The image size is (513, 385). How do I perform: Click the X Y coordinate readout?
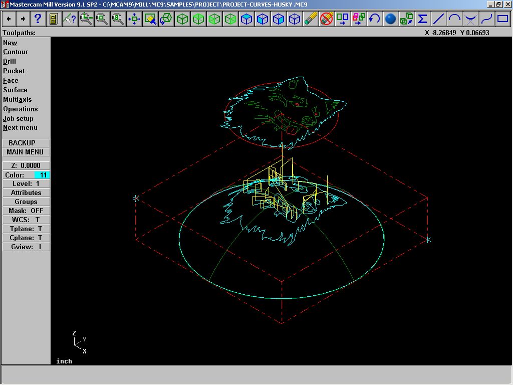pos(457,33)
